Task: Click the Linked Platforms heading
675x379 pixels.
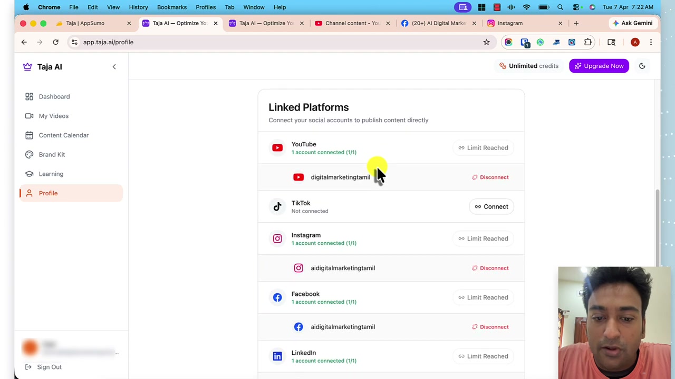Action: coord(308,107)
